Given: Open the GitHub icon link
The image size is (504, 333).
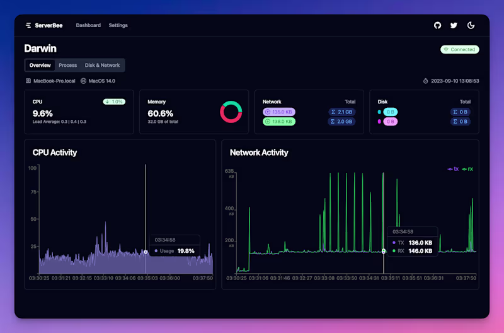Looking at the screenshot, I should [437, 25].
